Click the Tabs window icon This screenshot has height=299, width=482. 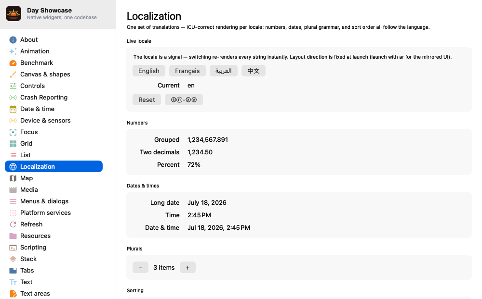[13, 271]
